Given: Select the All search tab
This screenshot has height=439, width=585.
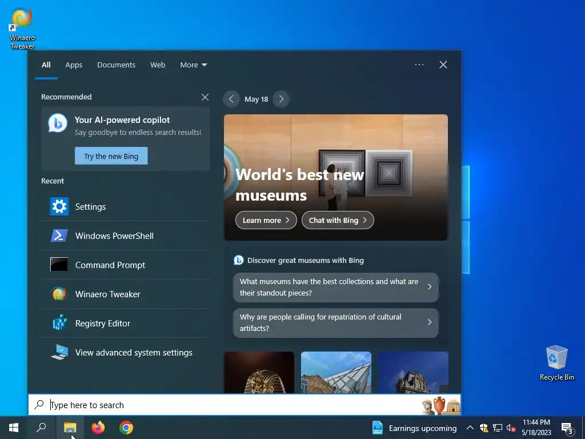Looking at the screenshot, I should coord(46,65).
